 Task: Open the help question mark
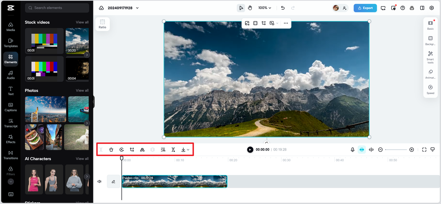point(402,8)
